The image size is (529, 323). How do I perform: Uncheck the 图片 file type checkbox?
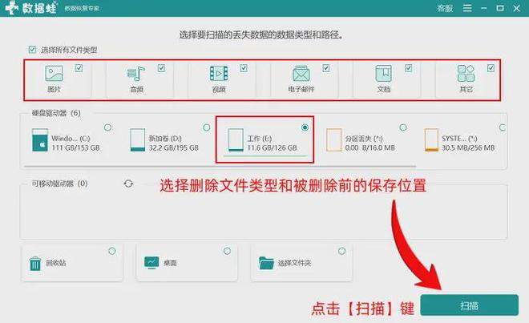[79, 68]
